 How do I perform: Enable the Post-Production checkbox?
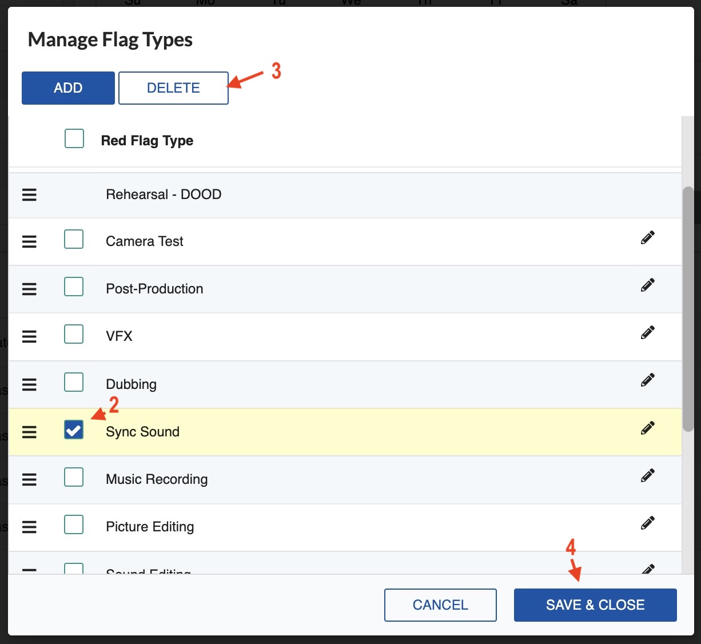pyautogui.click(x=74, y=287)
